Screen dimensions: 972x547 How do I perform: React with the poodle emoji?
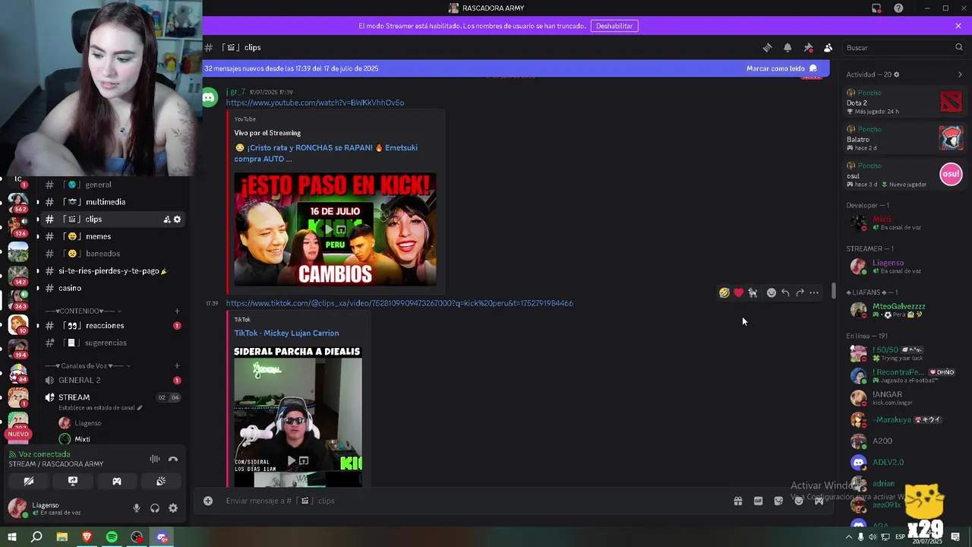(753, 292)
